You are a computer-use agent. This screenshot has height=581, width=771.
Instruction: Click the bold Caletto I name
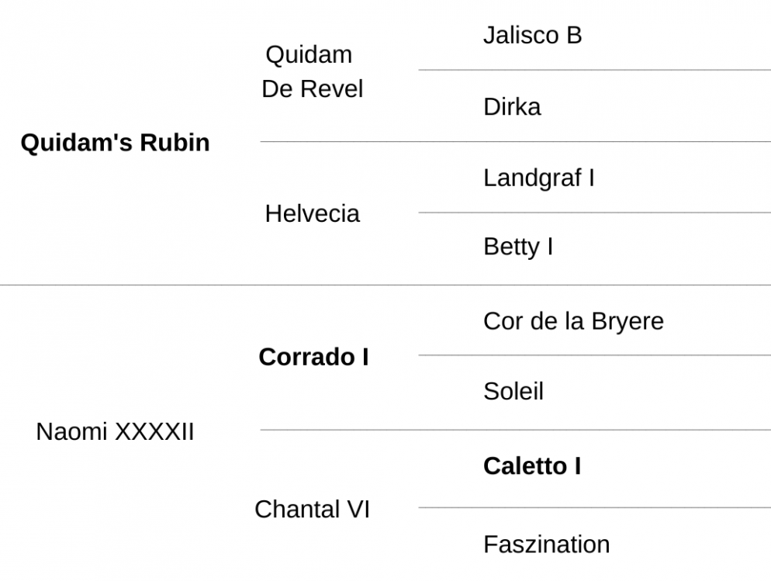point(532,466)
